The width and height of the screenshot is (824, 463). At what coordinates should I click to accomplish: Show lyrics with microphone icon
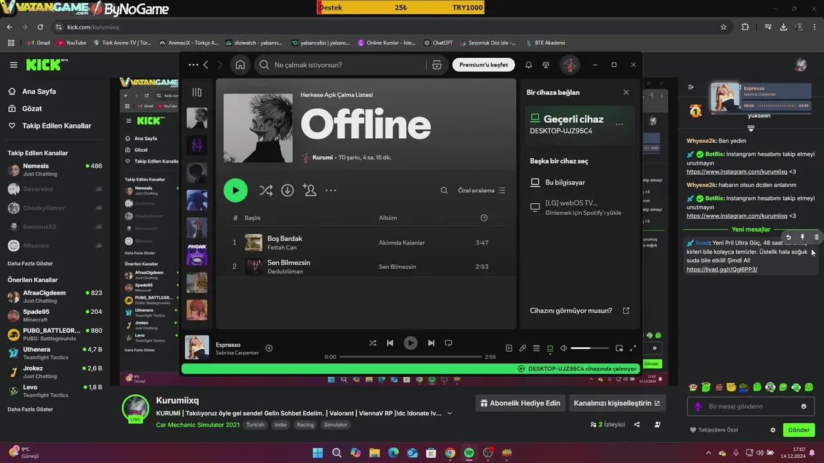[523, 348]
